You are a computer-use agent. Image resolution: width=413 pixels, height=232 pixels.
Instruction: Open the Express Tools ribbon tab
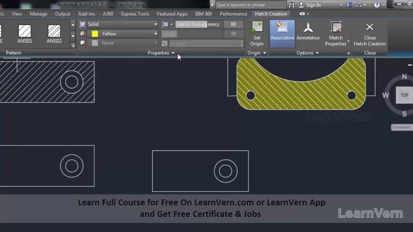pos(135,14)
